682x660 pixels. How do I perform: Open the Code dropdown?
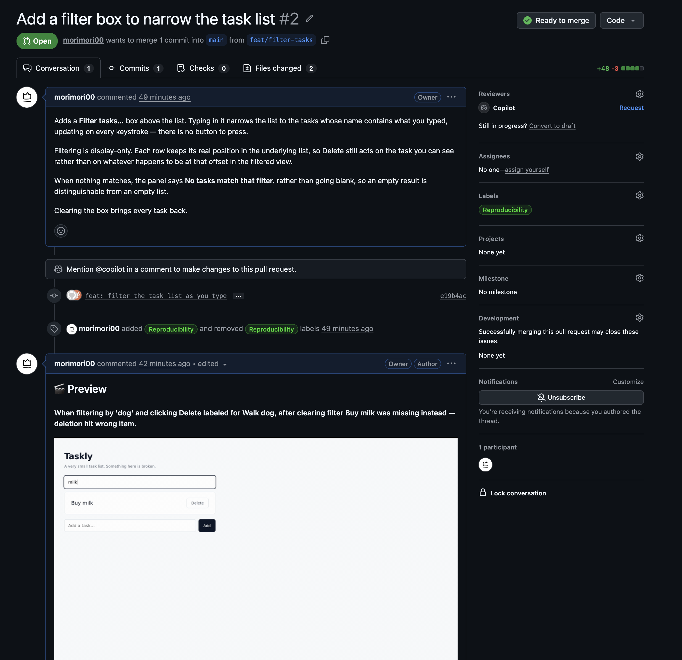(621, 21)
